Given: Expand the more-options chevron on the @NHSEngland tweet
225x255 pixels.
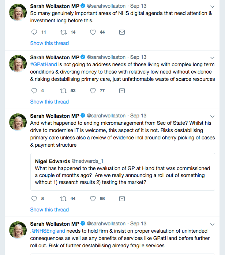Looking at the screenshot, I should (213, 224).
